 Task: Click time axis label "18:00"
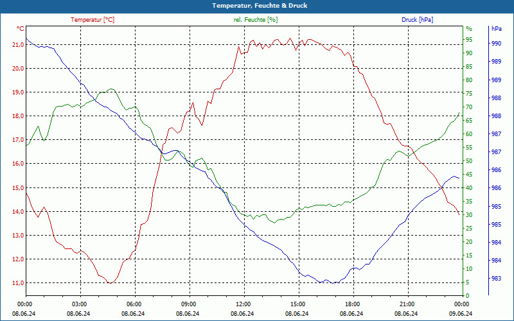pos(352,304)
